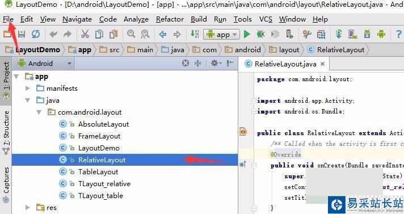Image resolution: width=404 pixels, height=214 pixels.
Task: Click the java breadcrumb
Action: coord(172,50)
